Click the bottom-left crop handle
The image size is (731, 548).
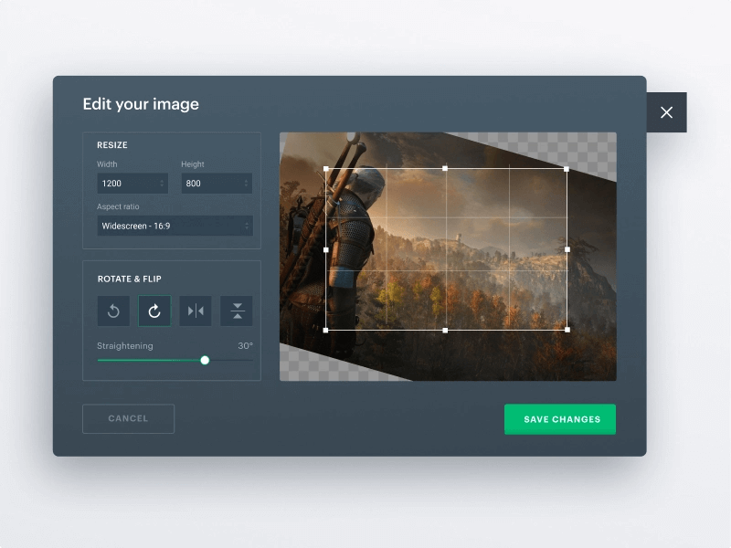click(326, 330)
